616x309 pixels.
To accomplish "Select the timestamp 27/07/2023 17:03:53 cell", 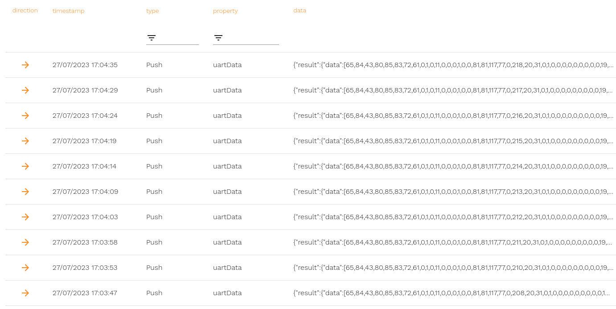I will (x=85, y=268).
